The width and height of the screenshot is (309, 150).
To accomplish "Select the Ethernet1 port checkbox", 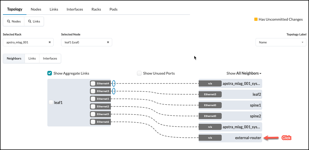I will pyautogui.click(x=93, y=99).
